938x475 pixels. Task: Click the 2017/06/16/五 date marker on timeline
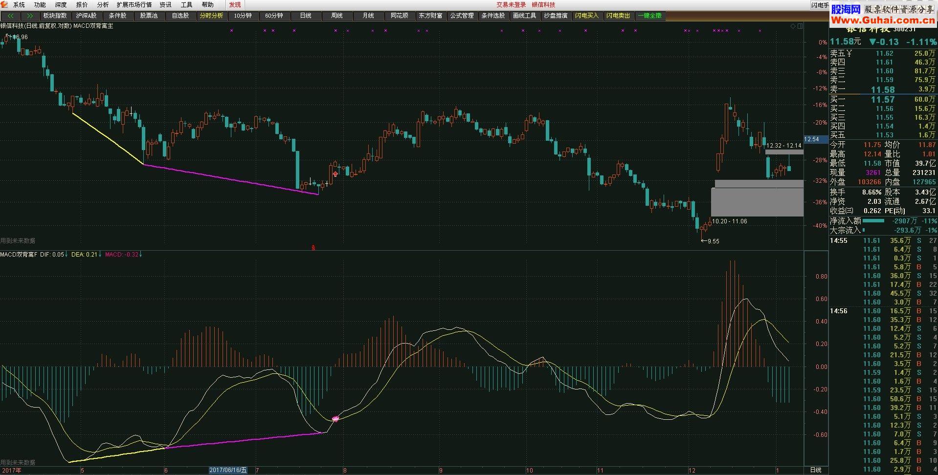point(228,470)
